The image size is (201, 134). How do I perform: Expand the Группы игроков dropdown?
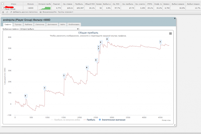tap(66, 12)
